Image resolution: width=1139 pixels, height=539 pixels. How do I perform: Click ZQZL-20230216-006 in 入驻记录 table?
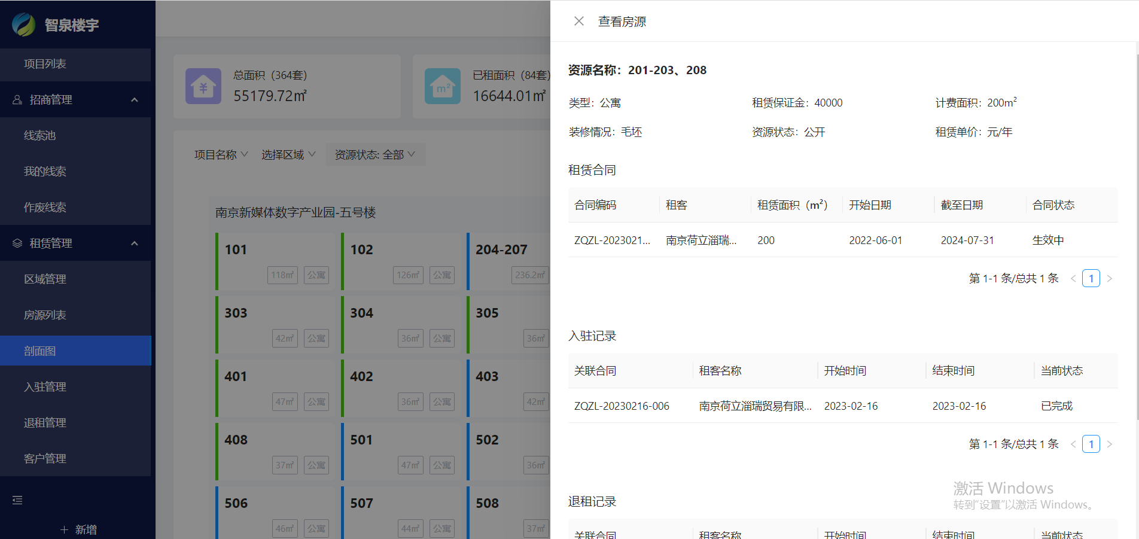[622, 406]
